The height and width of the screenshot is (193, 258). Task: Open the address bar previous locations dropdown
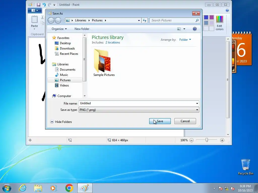pyautogui.click(x=139, y=21)
